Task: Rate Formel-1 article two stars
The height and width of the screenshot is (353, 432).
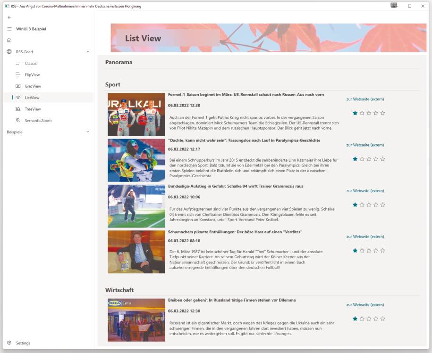Action: (362, 113)
